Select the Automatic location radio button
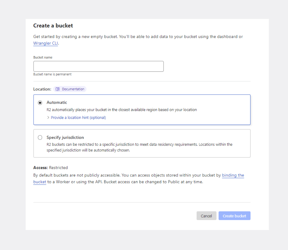The height and width of the screenshot is (250, 288). point(40,102)
